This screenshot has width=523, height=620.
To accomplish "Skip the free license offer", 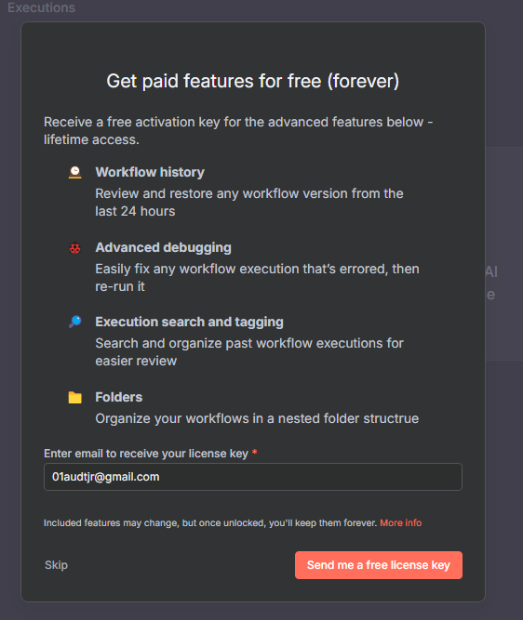I will (56, 565).
